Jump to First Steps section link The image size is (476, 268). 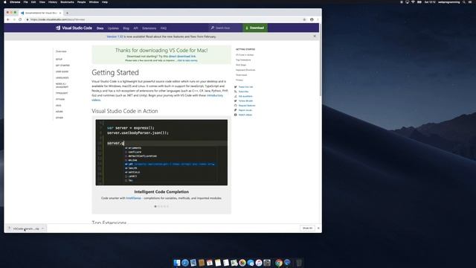241,65
